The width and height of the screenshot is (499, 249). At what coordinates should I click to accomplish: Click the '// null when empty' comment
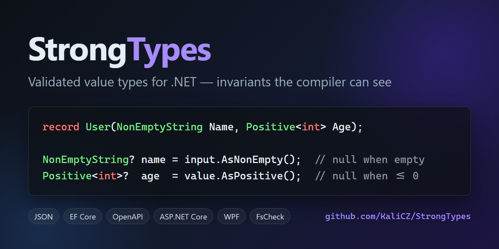(370, 160)
